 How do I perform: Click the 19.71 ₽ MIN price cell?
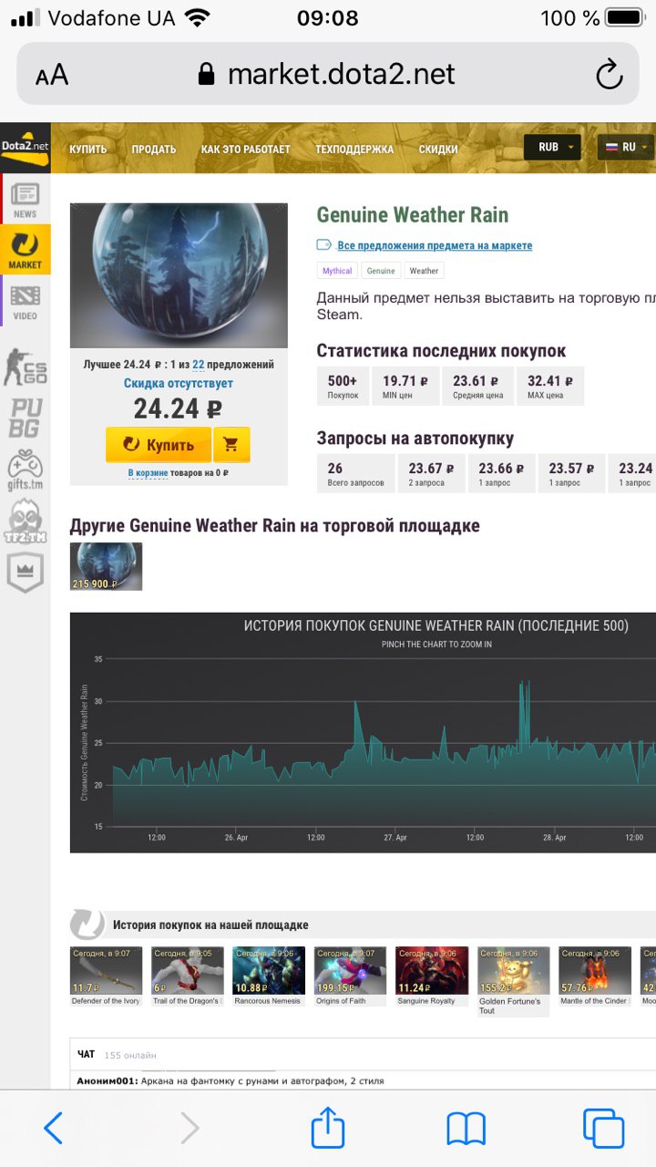click(405, 386)
